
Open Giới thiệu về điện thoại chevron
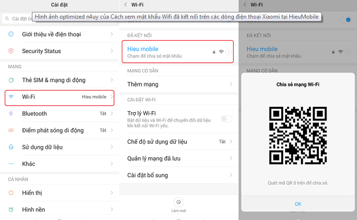[112, 34]
